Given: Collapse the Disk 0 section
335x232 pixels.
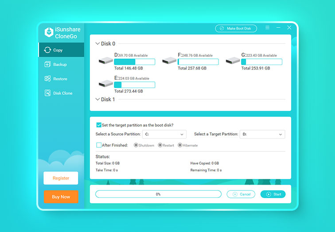Looking at the screenshot, I should pyautogui.click(x=97, y=43).
